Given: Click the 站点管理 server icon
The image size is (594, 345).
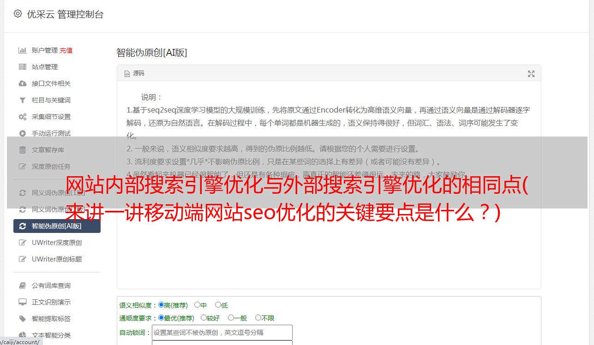Looking at the screenshot, I should click(x=22, y=67).
